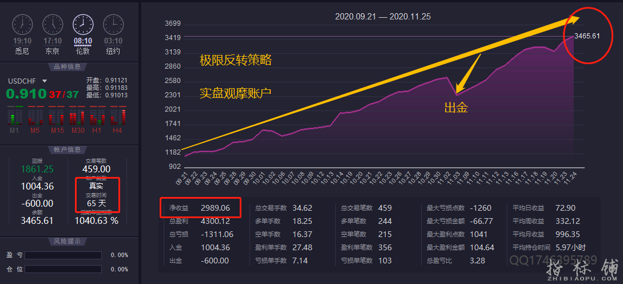Click the 总交易手数 value 34.62
This screenshot has height=284, width=623.
[x=303, y=208]
